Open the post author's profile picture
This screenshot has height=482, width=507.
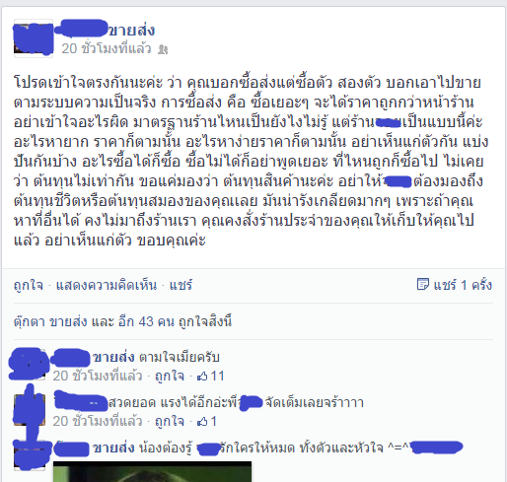(34, 38)
